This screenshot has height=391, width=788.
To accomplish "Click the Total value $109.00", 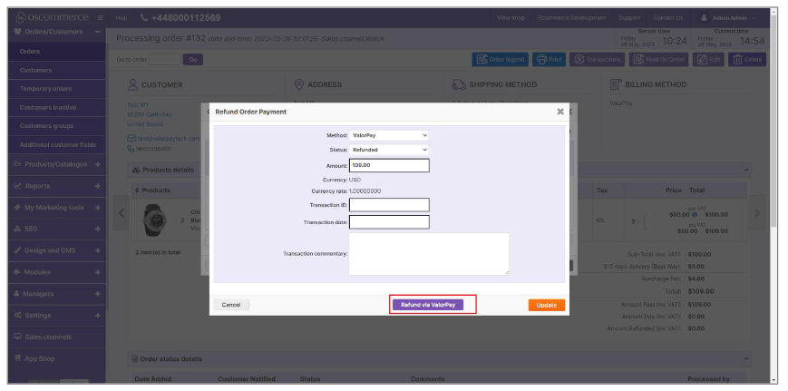I will pyautogui.click(x=701, y=291).
